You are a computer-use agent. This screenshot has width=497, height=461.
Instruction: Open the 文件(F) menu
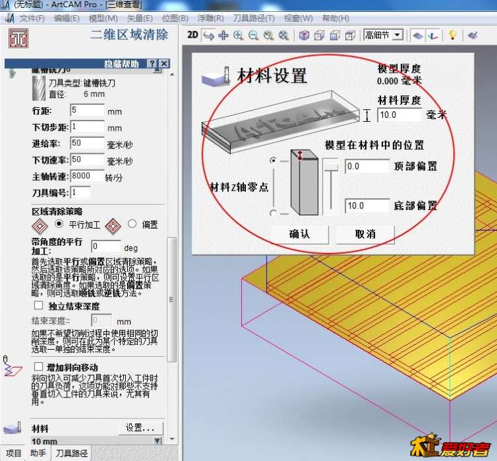tap(32, 19)
